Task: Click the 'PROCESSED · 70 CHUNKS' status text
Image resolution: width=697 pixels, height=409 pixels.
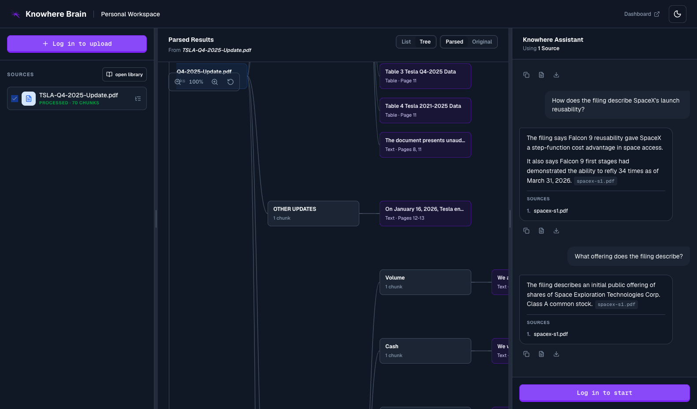Action: coord(69,103)
